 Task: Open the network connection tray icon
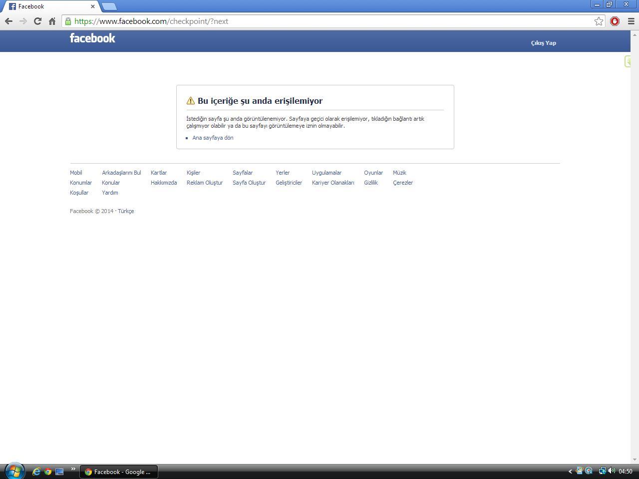coord(603,471)
